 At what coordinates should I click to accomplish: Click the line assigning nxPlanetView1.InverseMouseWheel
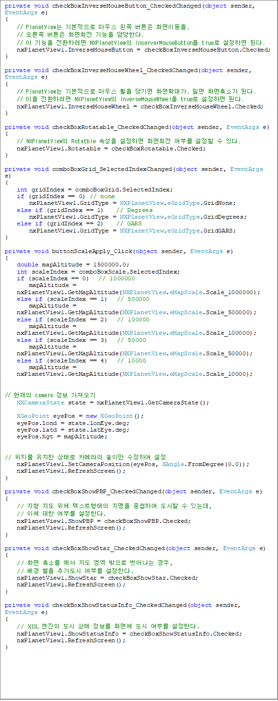[140, 106]
